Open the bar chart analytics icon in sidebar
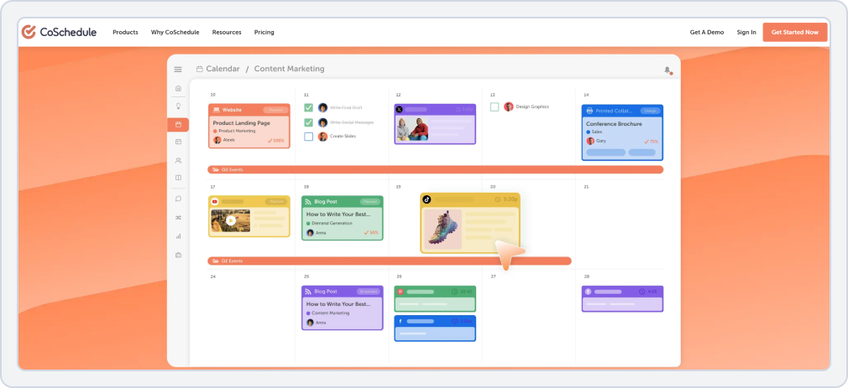The width and height of the screenshot is (848, 388). click(x=179, y=235)
